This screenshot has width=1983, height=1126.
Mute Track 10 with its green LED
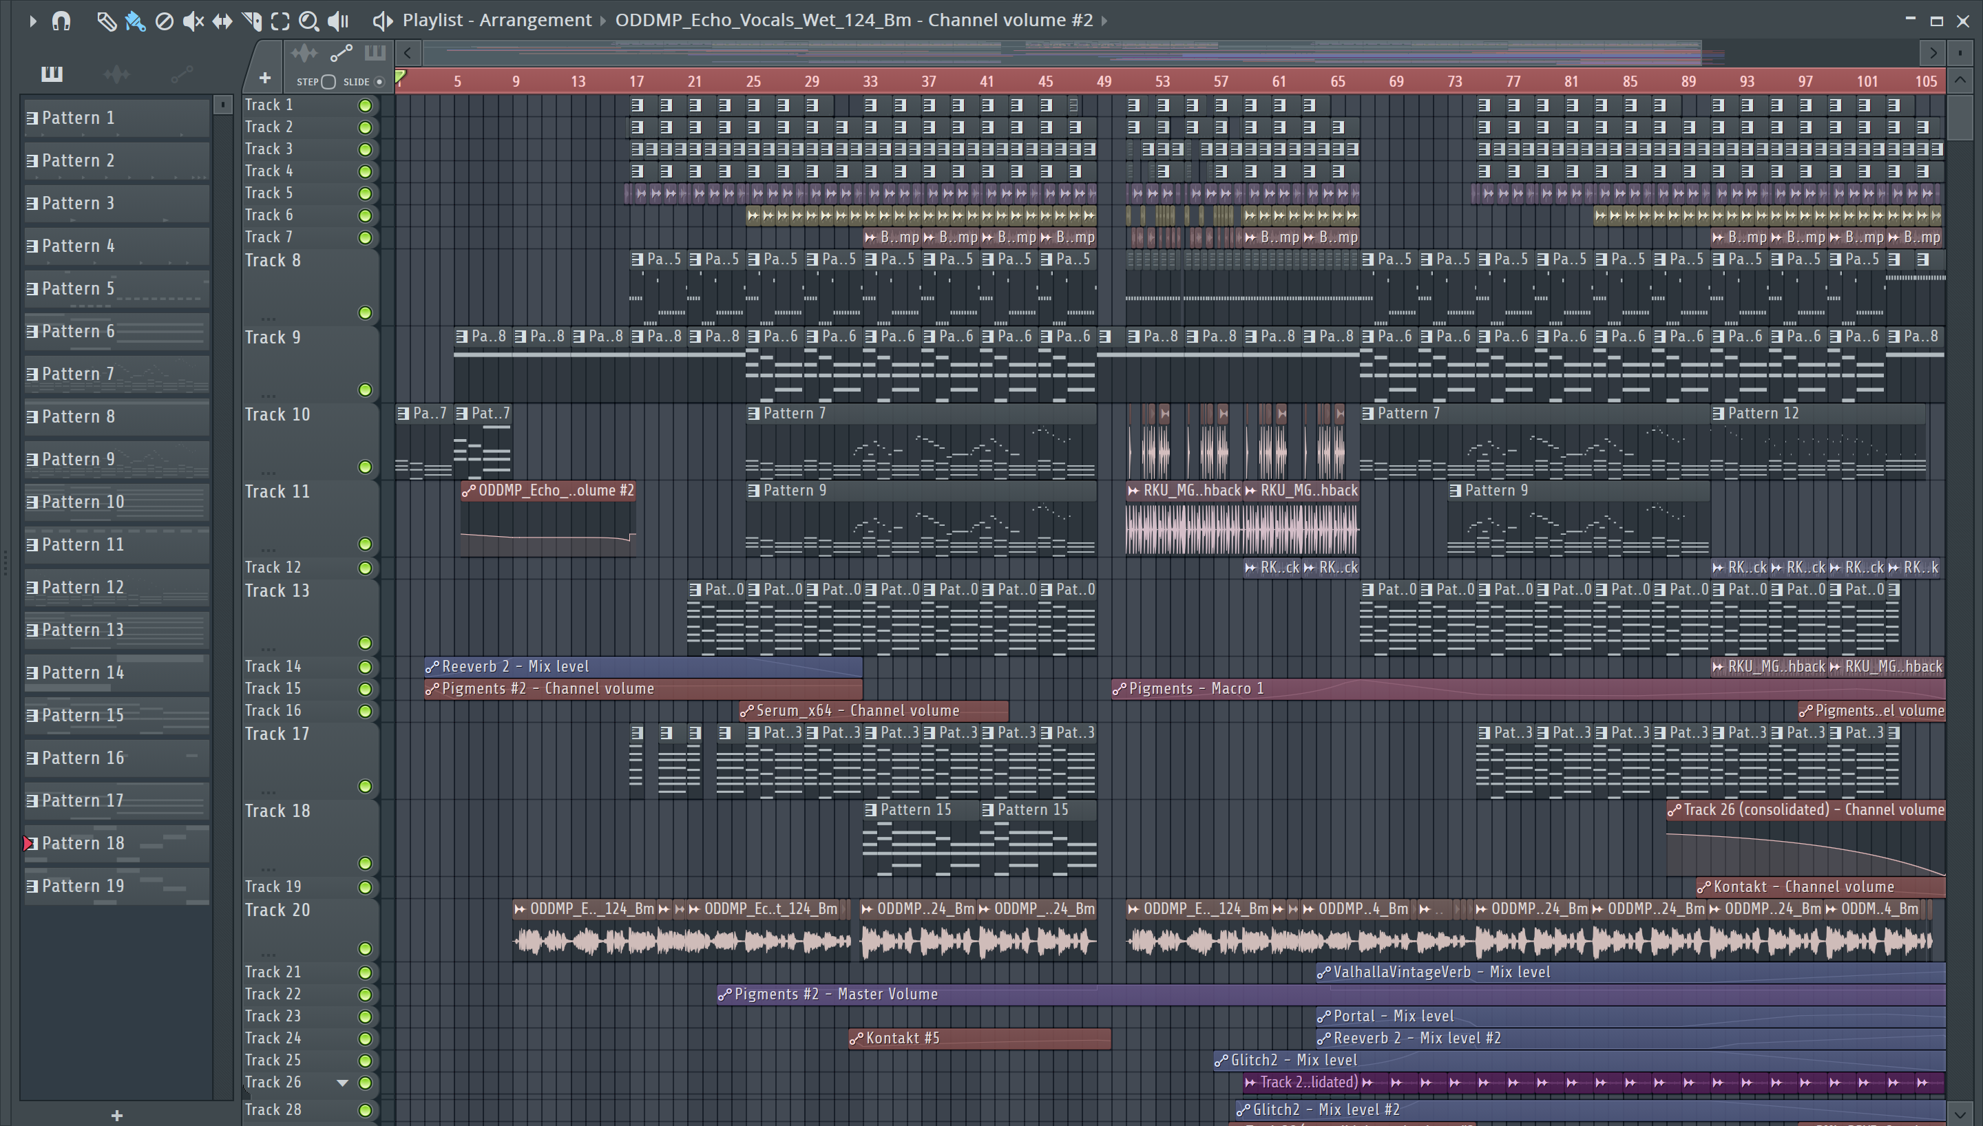[x=365, y=467]
